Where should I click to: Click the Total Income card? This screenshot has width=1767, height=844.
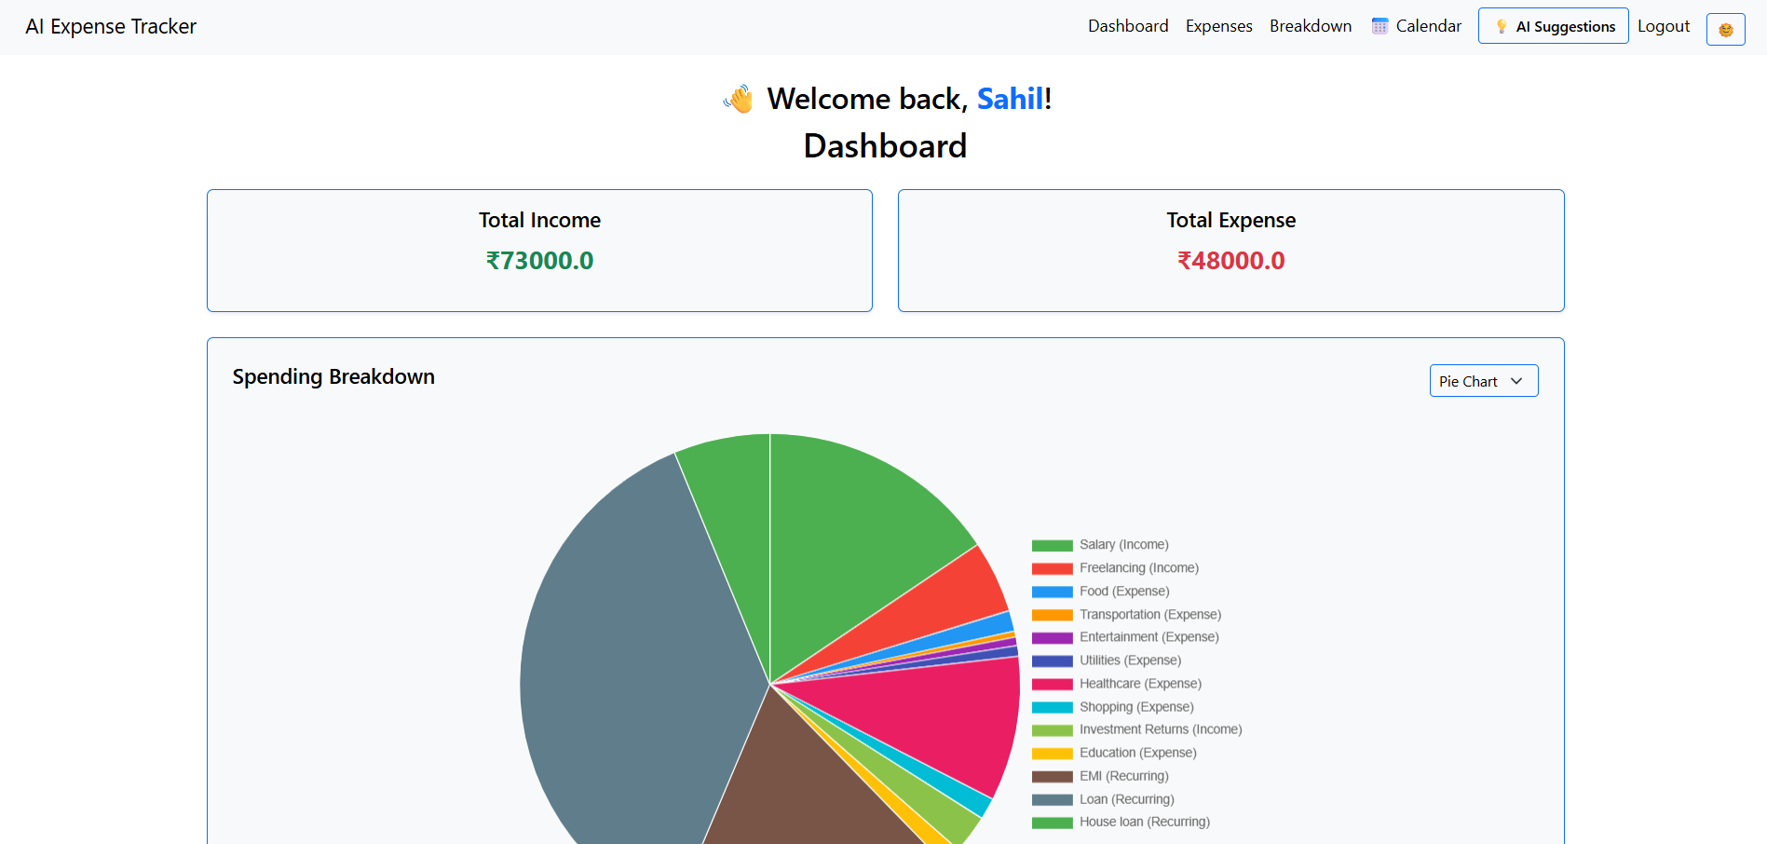coord(539,250)
